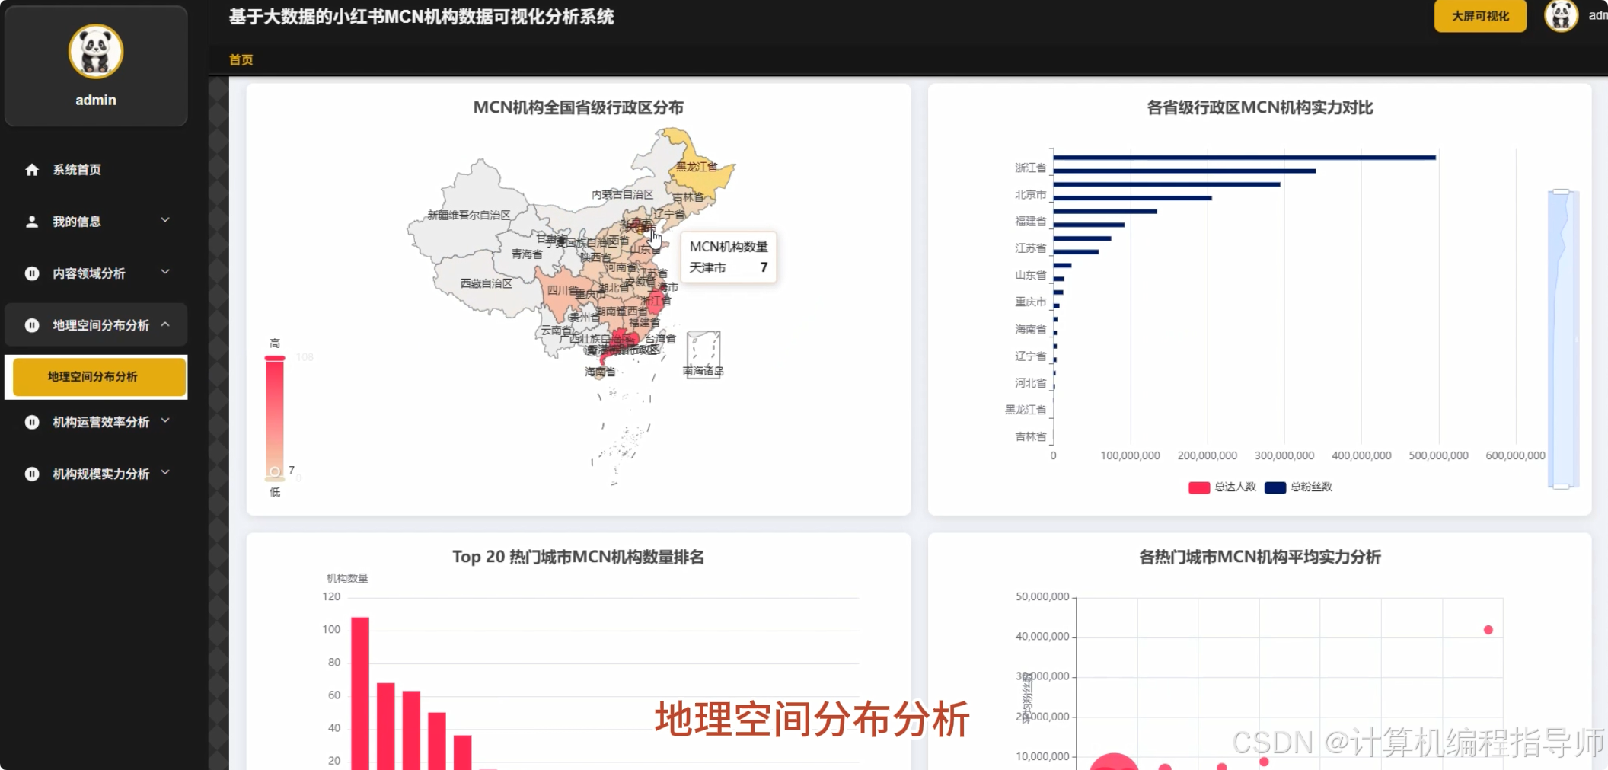1608x770 pixels.
Task: Click 四川省 on the map
Action: click(x=562, y=290)
